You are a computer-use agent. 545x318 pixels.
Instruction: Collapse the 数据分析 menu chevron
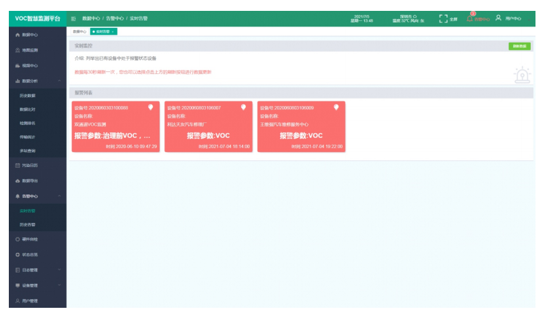[59, 81]
